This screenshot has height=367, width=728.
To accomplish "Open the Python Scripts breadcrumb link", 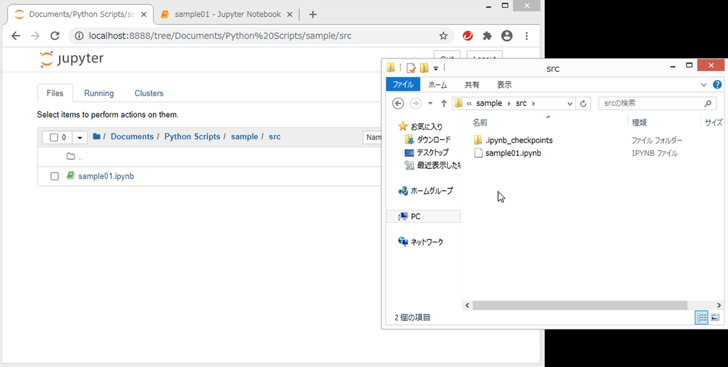I will coord(192,137).
